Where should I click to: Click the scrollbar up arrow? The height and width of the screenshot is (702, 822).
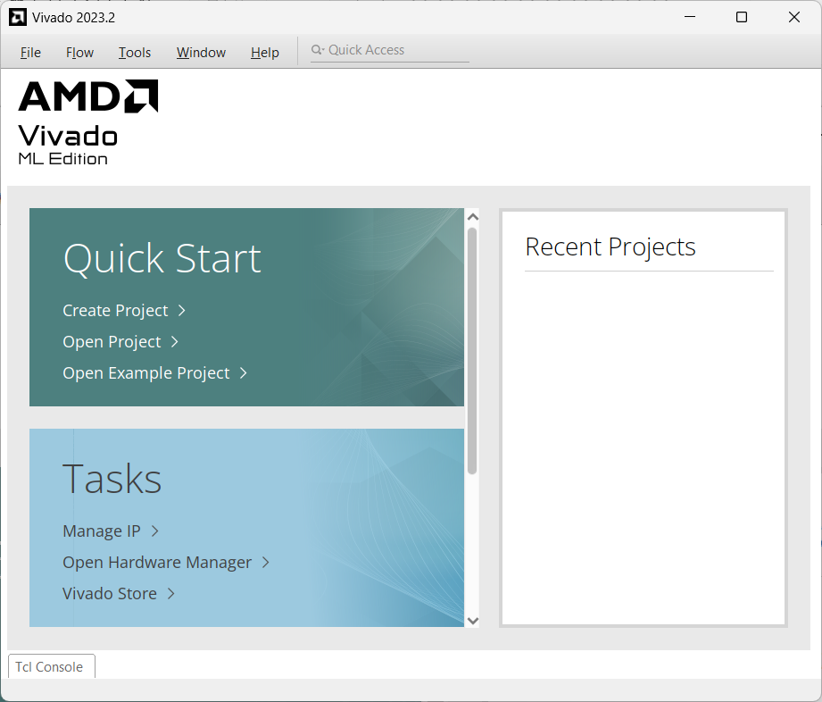coord(473,217)
